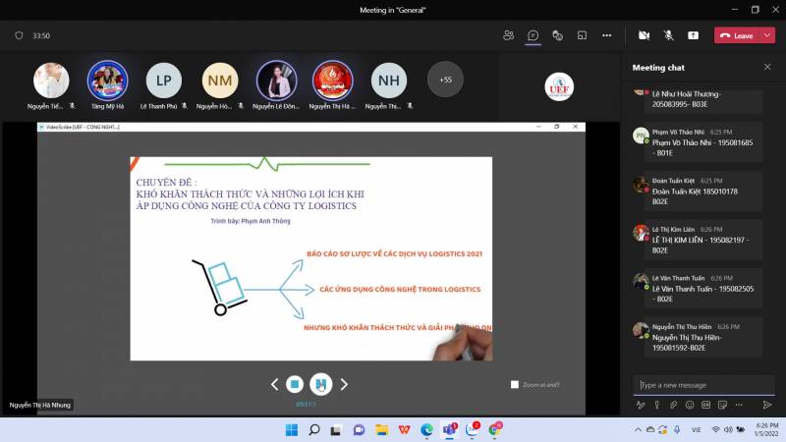Open the reactions menu icon
The height and width of the screenshot is (442, 786).
click(557, 35)
